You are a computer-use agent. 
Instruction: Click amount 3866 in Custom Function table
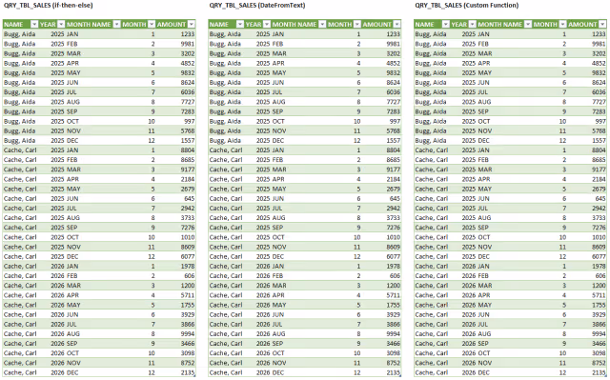(x=599, y=325)
